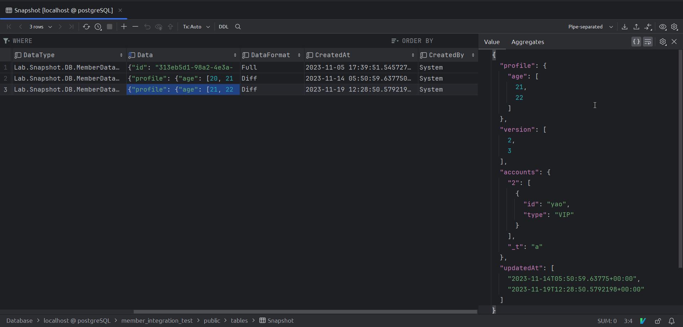Delete row using the minus icon
The height and width of the screenshot is (327, 683).
point(135,27)
